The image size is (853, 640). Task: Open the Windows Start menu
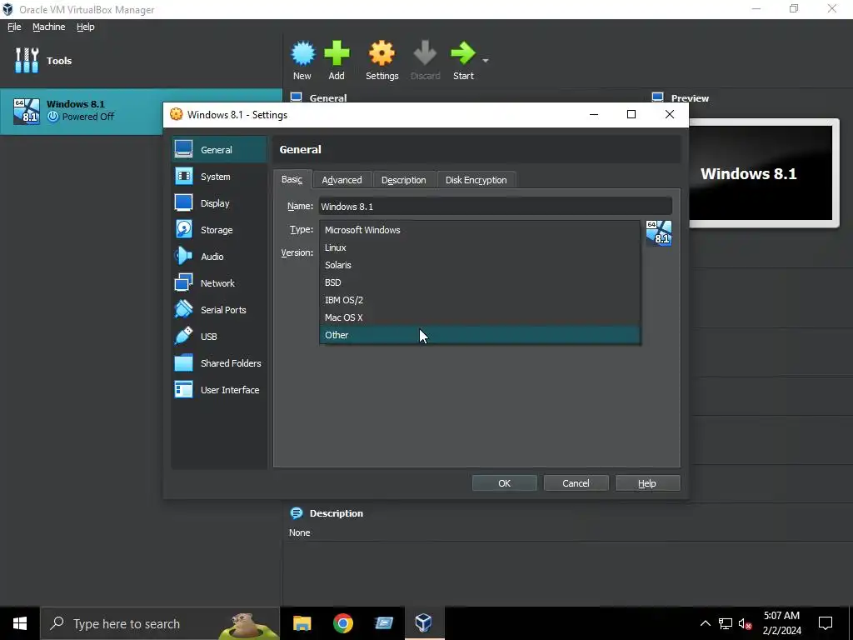pyautogui.click(x=20, y=623)
